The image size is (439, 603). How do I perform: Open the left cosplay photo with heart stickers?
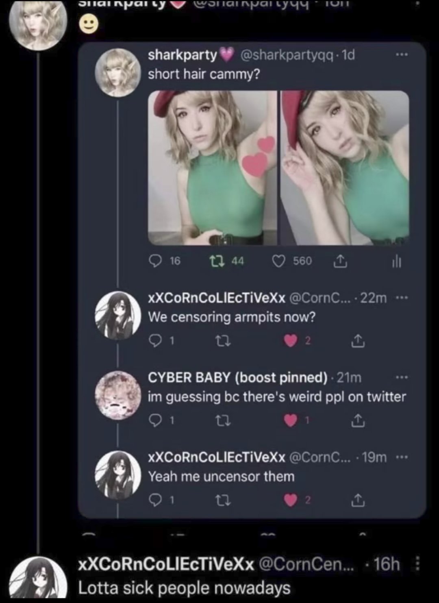point(212,168)
